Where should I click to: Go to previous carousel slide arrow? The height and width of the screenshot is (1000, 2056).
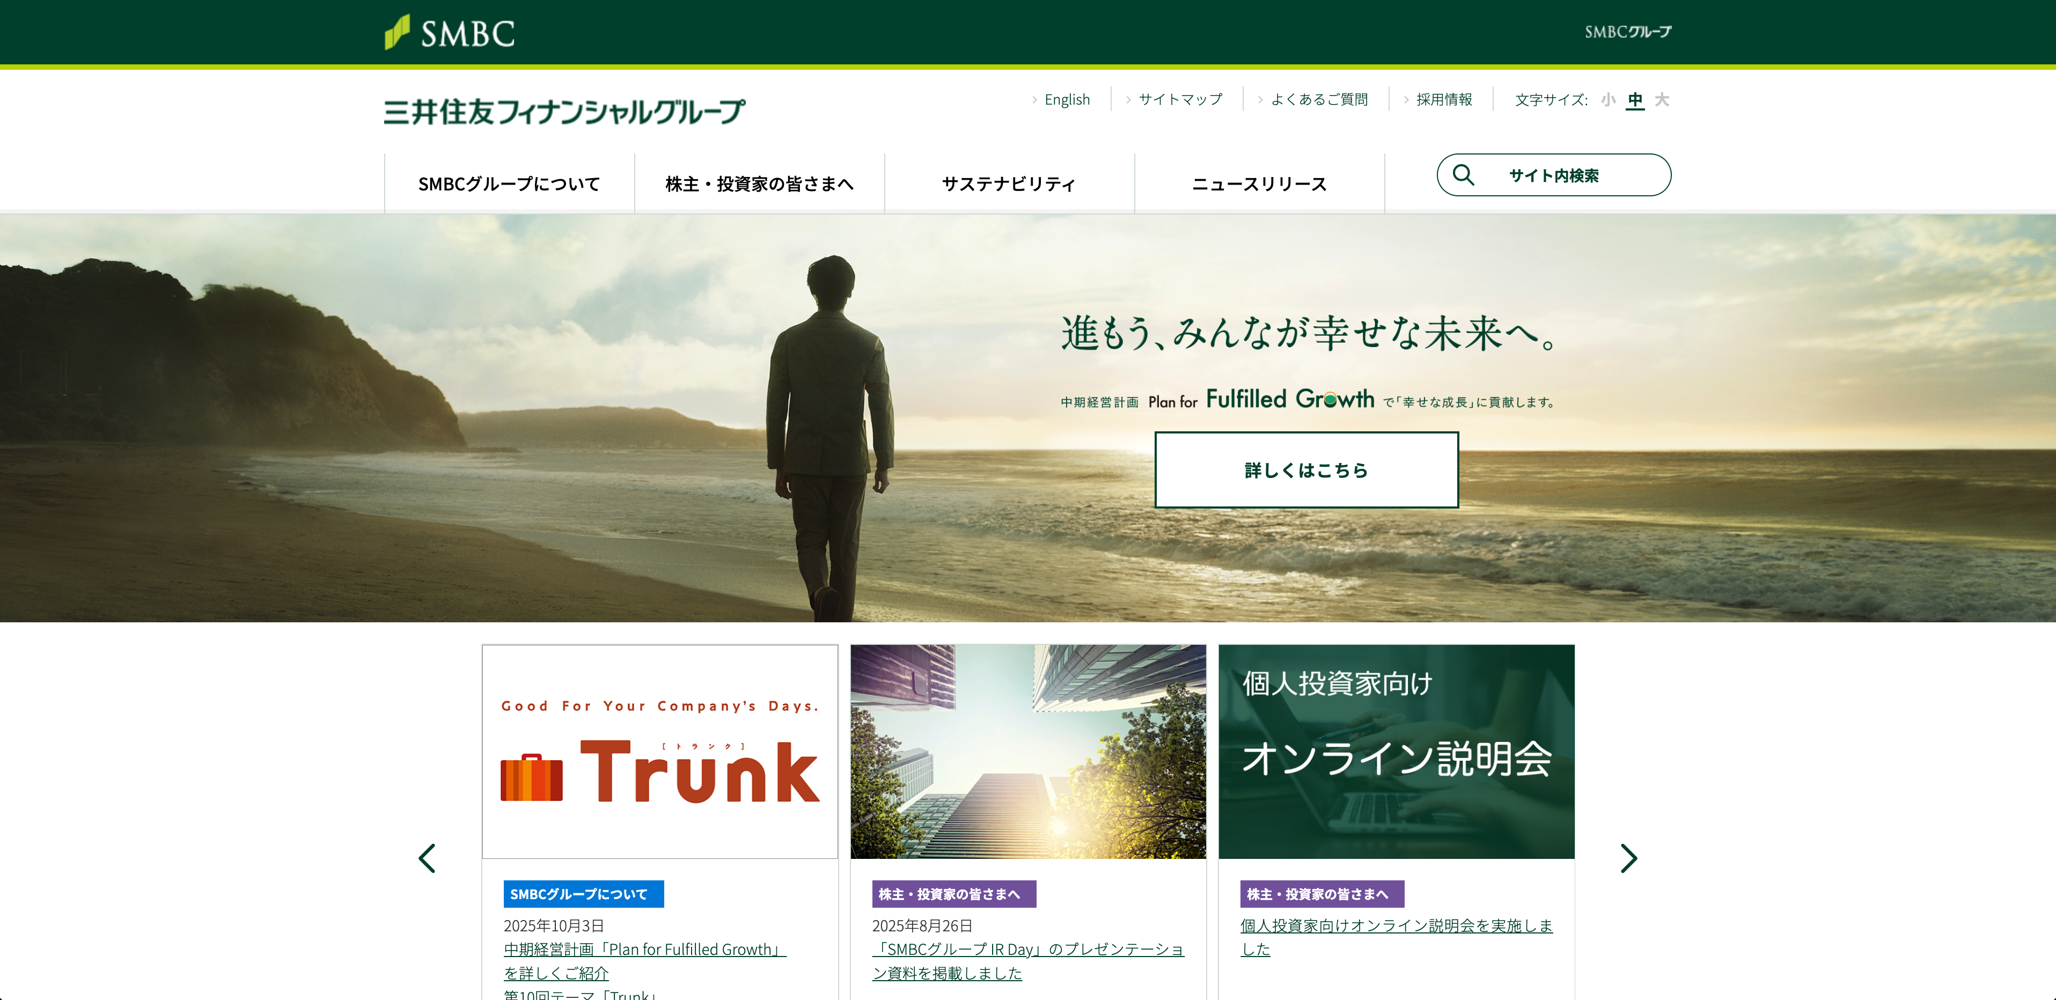click(x=428, y=858)
